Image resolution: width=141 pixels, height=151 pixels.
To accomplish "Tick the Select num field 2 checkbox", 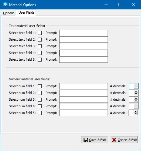I will pyautogui.click(x=40, y=93).
